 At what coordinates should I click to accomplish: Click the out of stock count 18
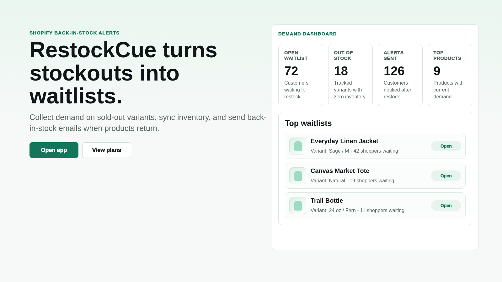point(341,71)
